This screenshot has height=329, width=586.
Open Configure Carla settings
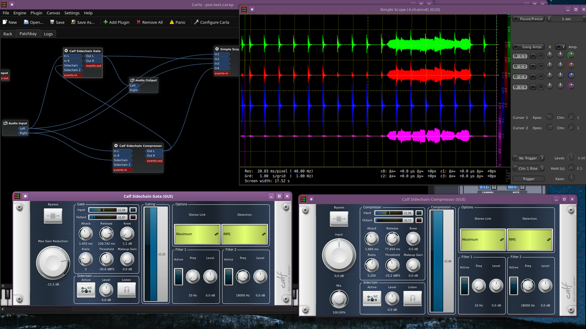[x=212, y=22]
